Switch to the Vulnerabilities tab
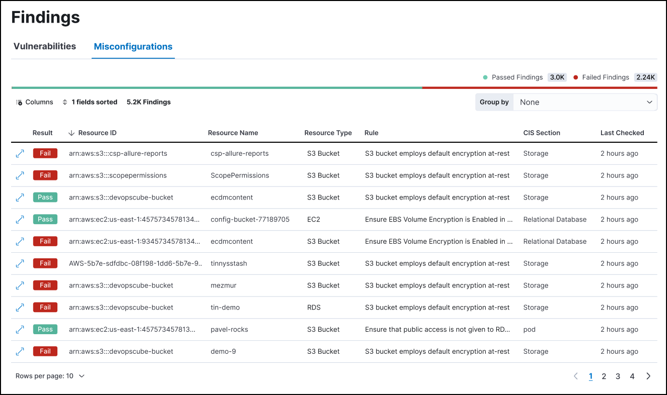Viewport: 667px width, 395px height. [x=45, y=46]
